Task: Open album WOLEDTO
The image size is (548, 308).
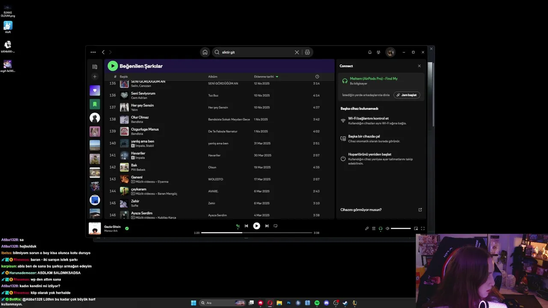Action: coord(215,179)
